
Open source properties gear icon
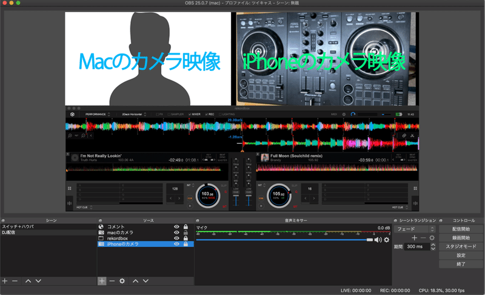tap(122, 281)
